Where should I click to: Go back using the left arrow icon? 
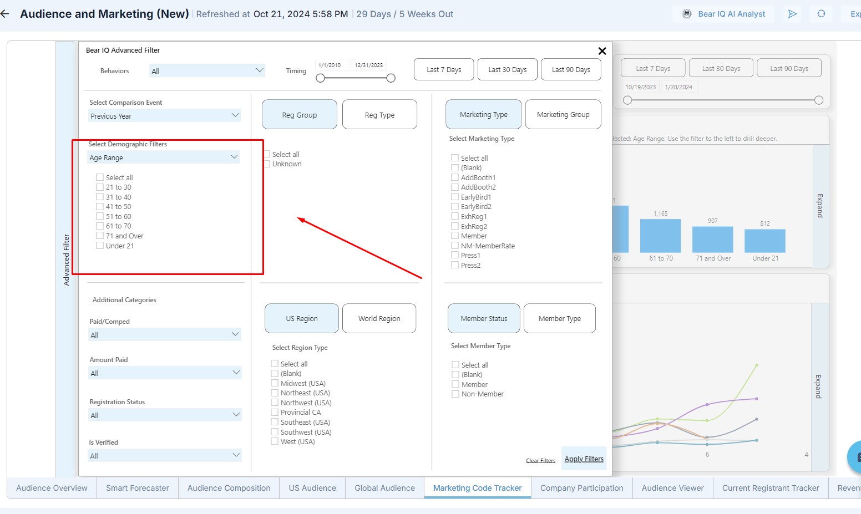tap(5, 14)
